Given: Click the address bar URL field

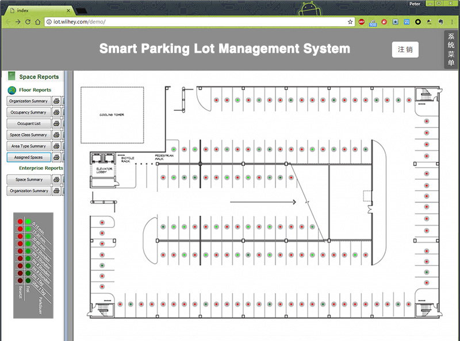Looking at the screenshot, I should tap(200, 22).
